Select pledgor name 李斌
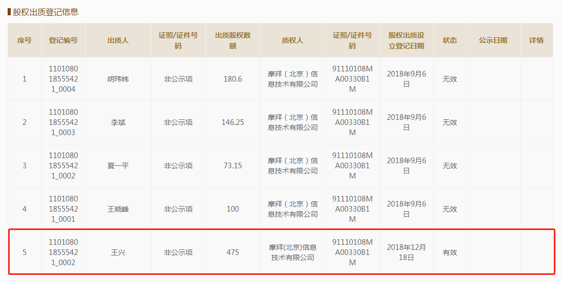562x282 pixels. click(x=118, y=122)
